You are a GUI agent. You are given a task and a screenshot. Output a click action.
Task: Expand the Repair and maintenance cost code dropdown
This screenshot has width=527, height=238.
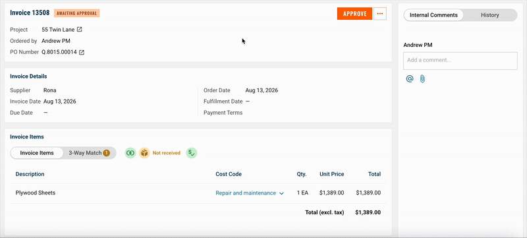pos(250,193)
